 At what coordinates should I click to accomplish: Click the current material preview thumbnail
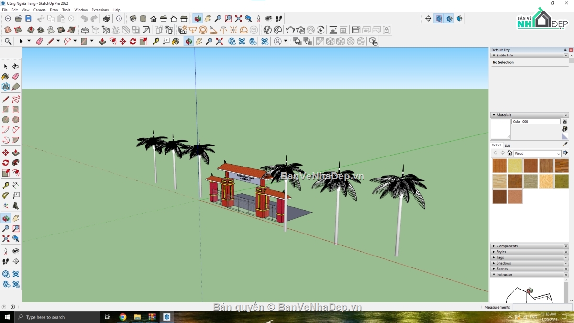click(501, 129)
